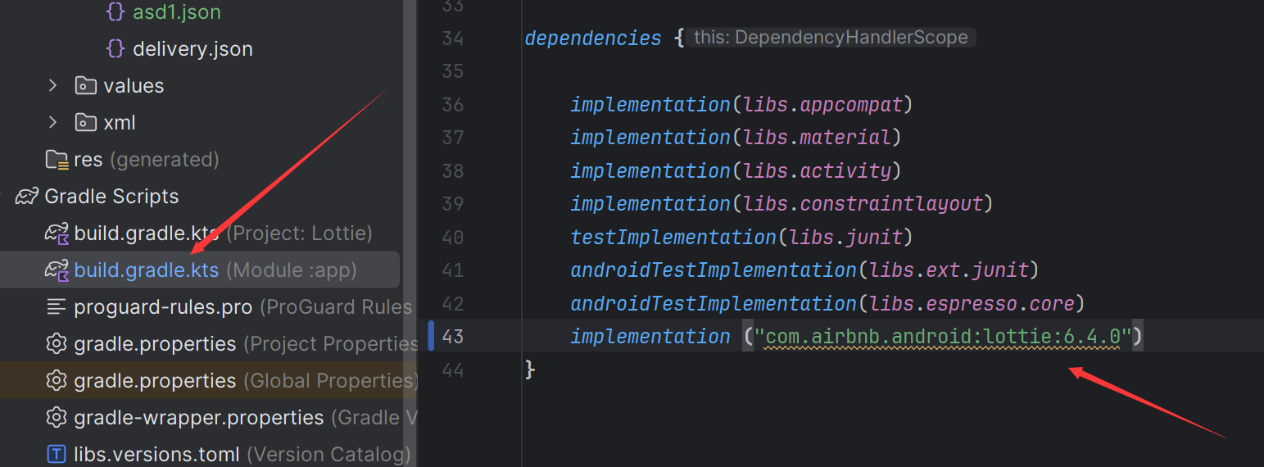Click the Gradle icon beside Project: Lottie build file

[57, 233]
